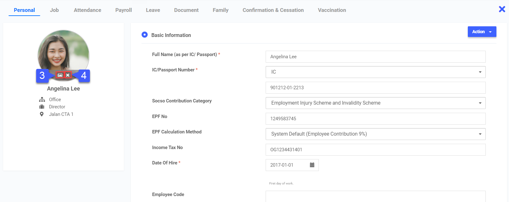
Task: Click the Full Name input field
Action: click(x=375, y=57)
